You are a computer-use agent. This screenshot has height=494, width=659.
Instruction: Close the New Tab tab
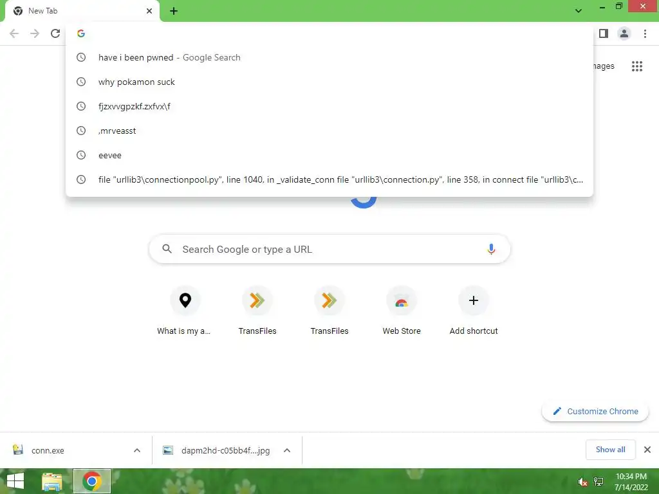(x=149, y=11)
